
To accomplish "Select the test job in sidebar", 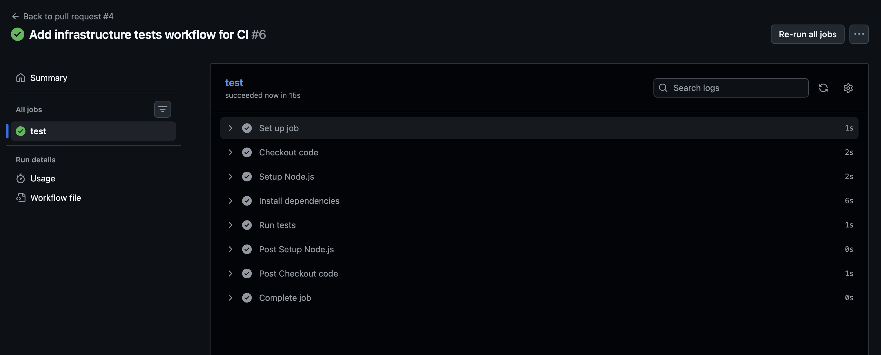I will coord(93,131).
